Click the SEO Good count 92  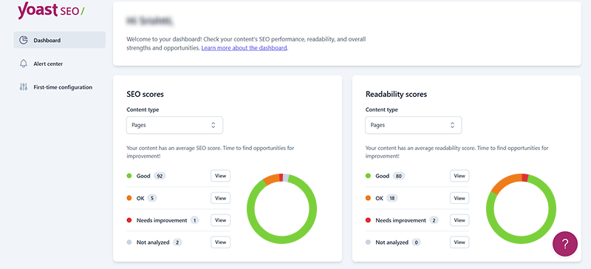tap(160, 176)
